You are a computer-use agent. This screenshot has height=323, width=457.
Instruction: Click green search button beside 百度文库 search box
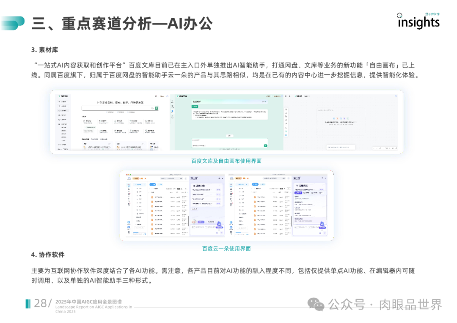(157, 108)
